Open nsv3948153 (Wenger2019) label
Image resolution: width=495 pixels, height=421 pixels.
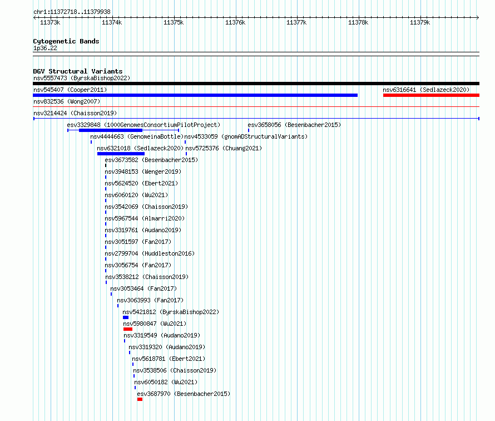[143, 172]
